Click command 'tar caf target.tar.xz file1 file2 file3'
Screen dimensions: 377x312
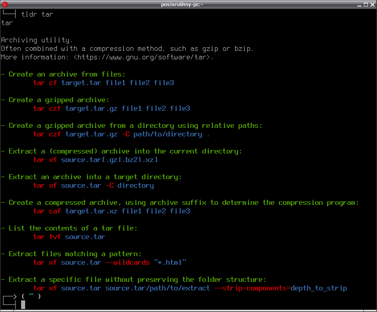tap(112, 211)
